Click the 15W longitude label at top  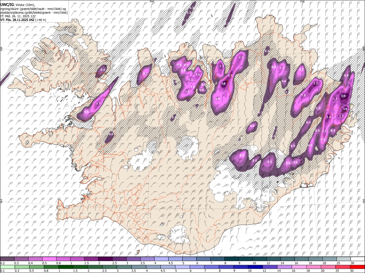302,1
